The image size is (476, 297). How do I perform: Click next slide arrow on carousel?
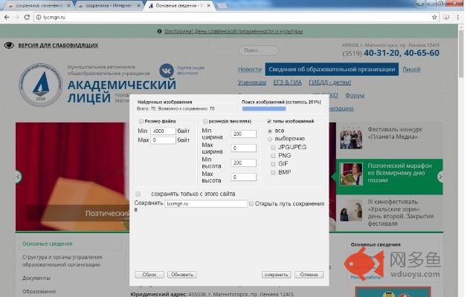coord(440,177)
